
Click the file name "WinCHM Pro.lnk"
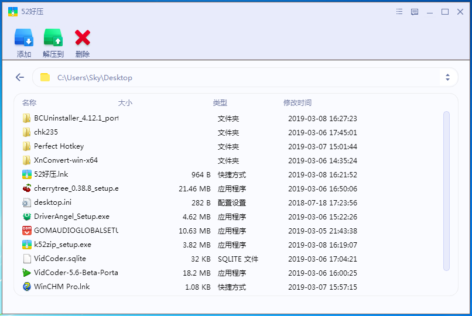61,287
